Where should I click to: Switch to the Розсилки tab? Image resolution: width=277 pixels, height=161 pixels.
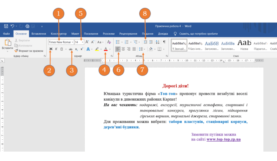(x=109, y=34)
